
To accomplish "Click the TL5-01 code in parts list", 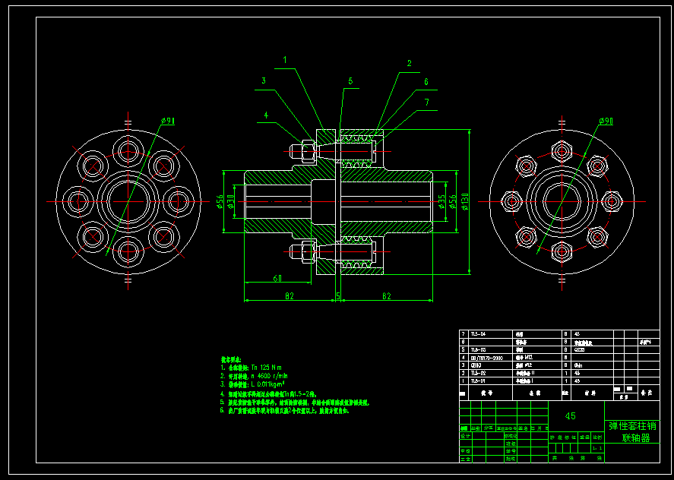I will 477,381.
